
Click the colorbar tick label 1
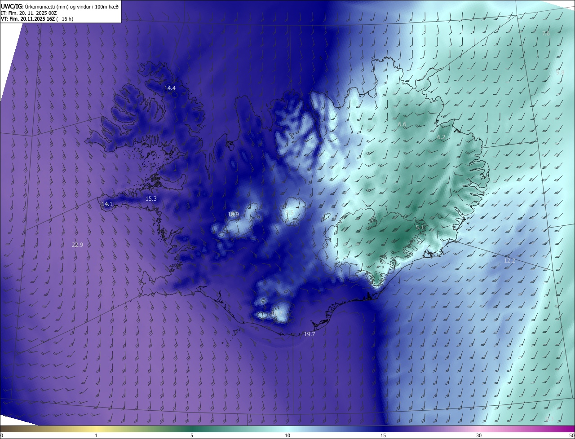pyautogui.click(x=96, y=435)
